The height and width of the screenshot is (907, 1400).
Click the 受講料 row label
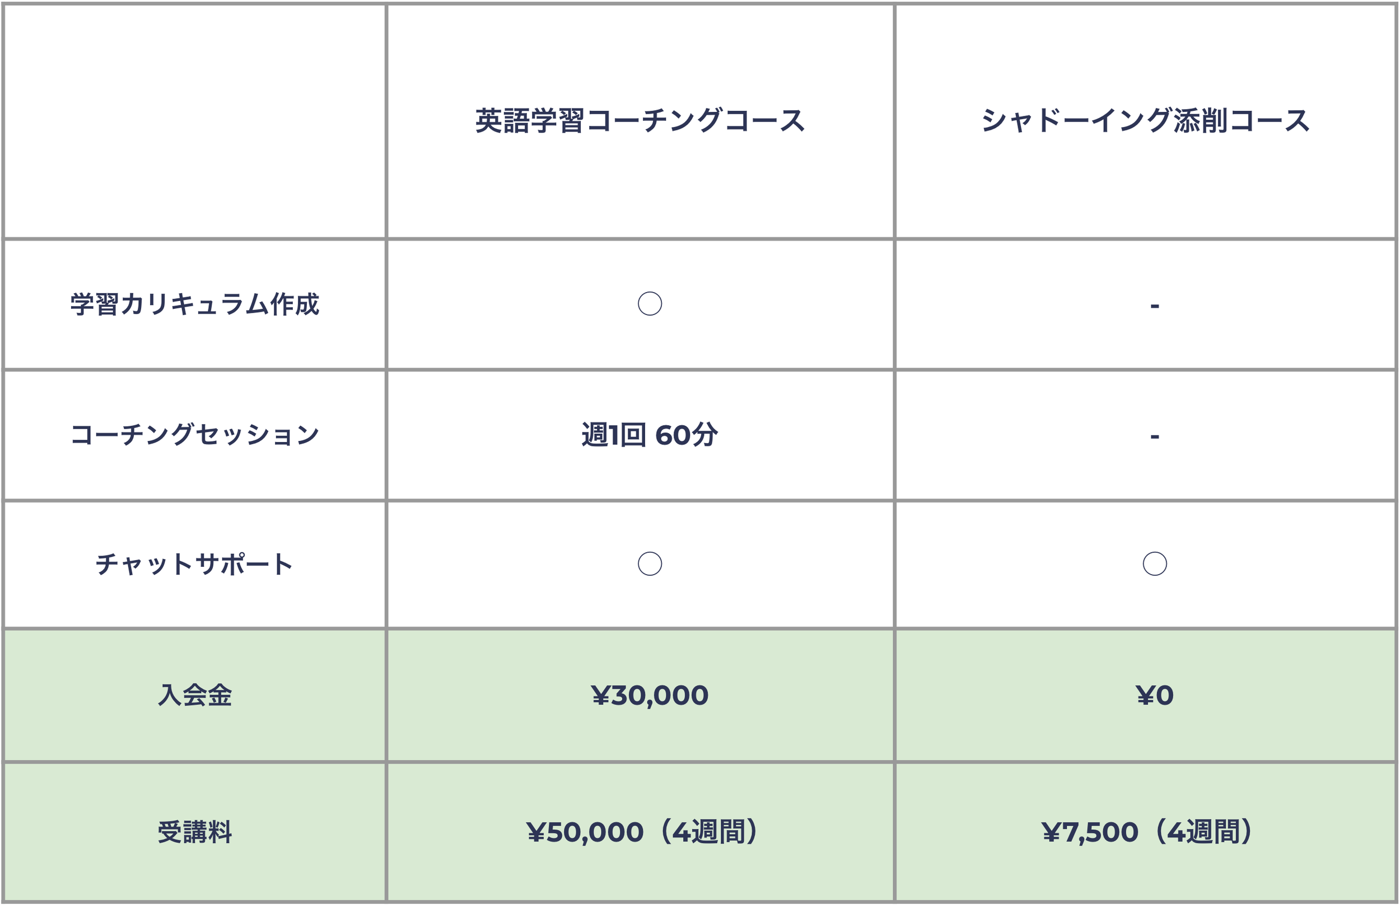(195, 832)
